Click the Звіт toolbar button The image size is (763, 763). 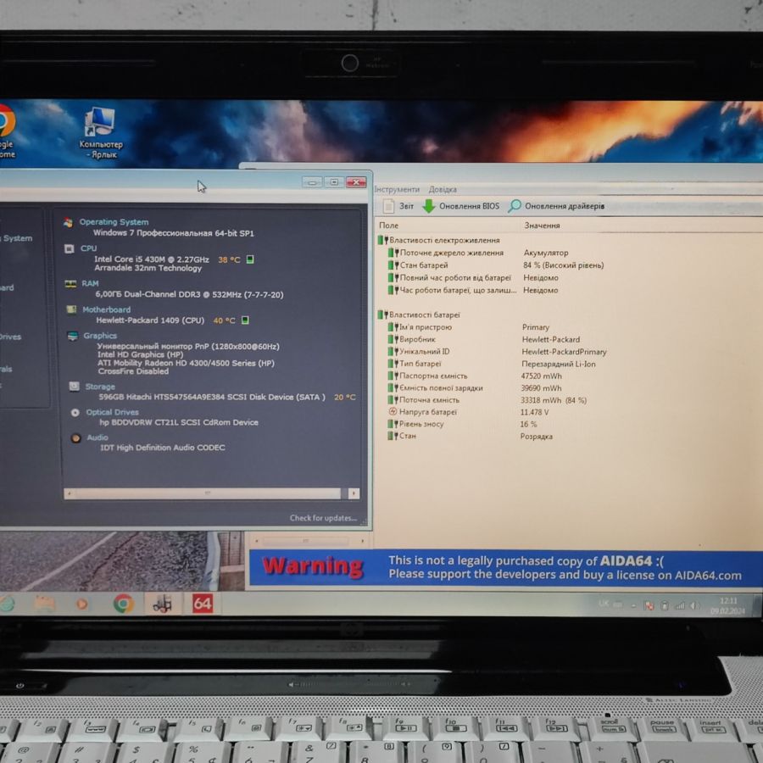[x=398, y=206]
